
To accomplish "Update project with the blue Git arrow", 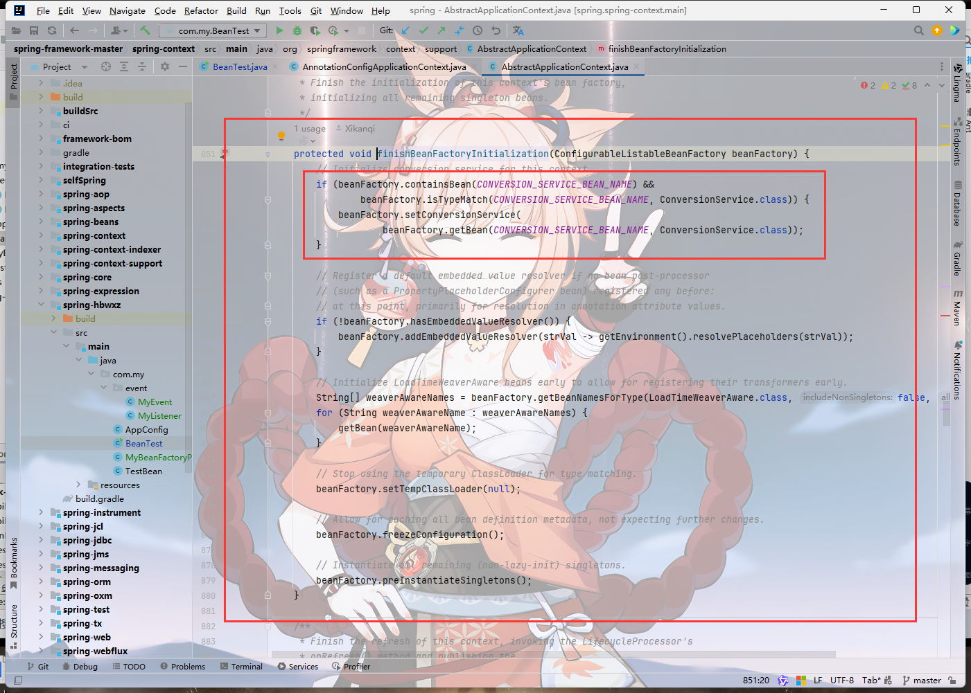I will (405, 30).
